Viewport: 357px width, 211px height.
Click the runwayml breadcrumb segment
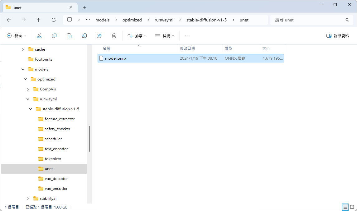(x=164, y=20)
